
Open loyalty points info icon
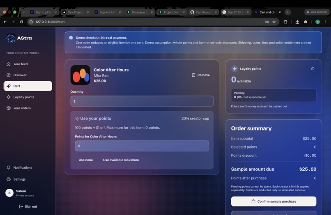point(313,69)
